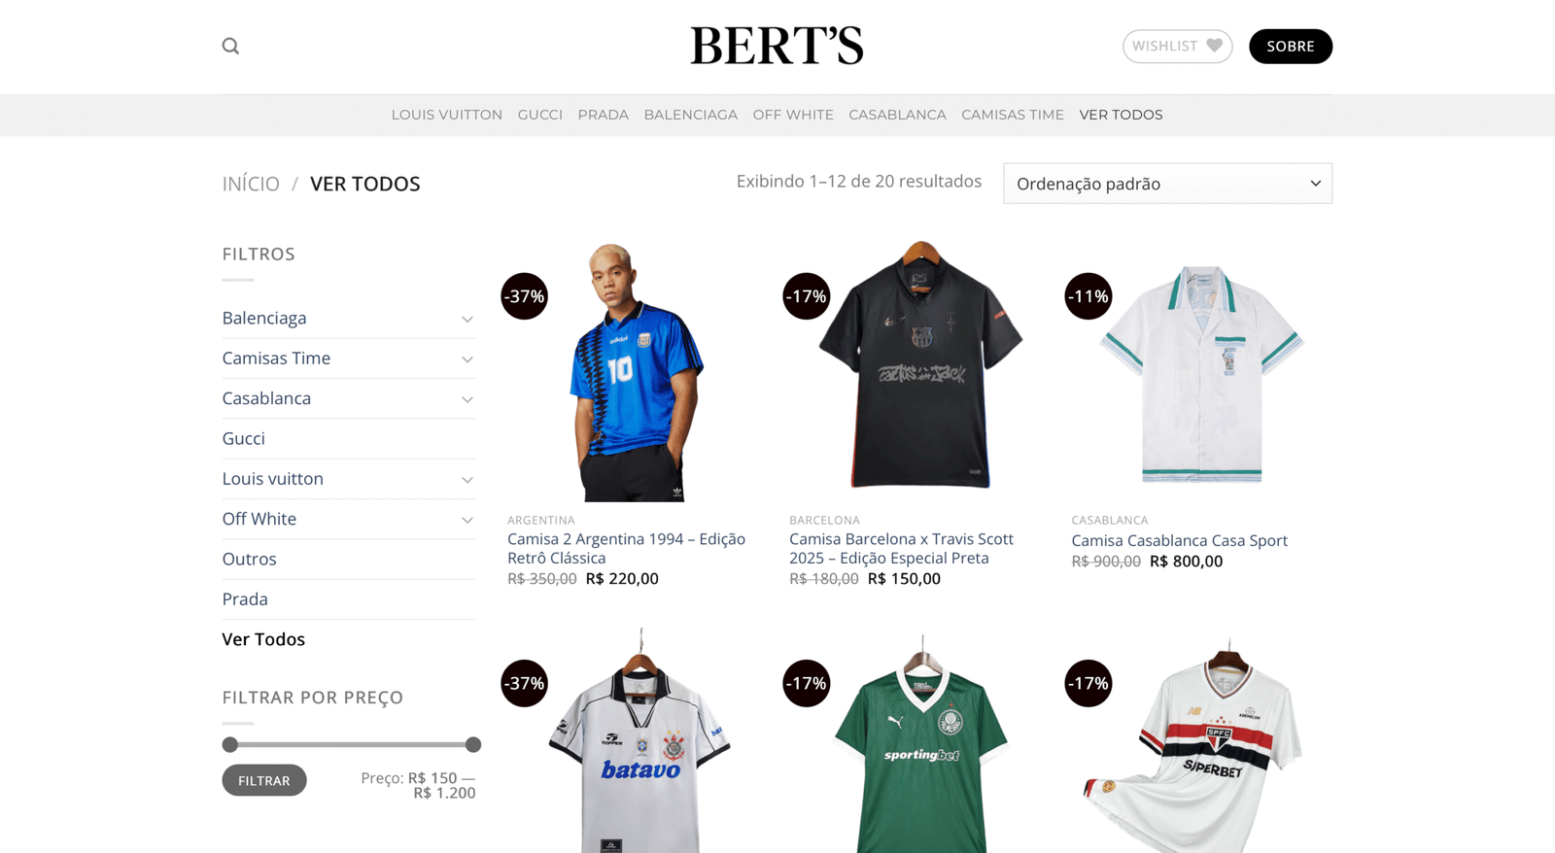Click the heart icon in Wishlist
Viewport: 1555px width, 853px height.
1214,46
